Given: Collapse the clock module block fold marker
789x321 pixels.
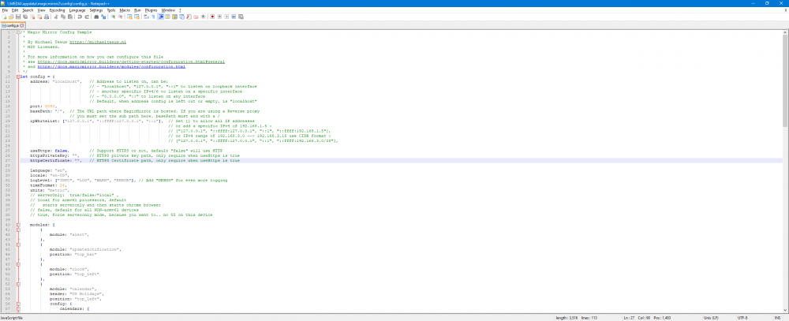Looking at the screenshot, I should pos(19,263).
